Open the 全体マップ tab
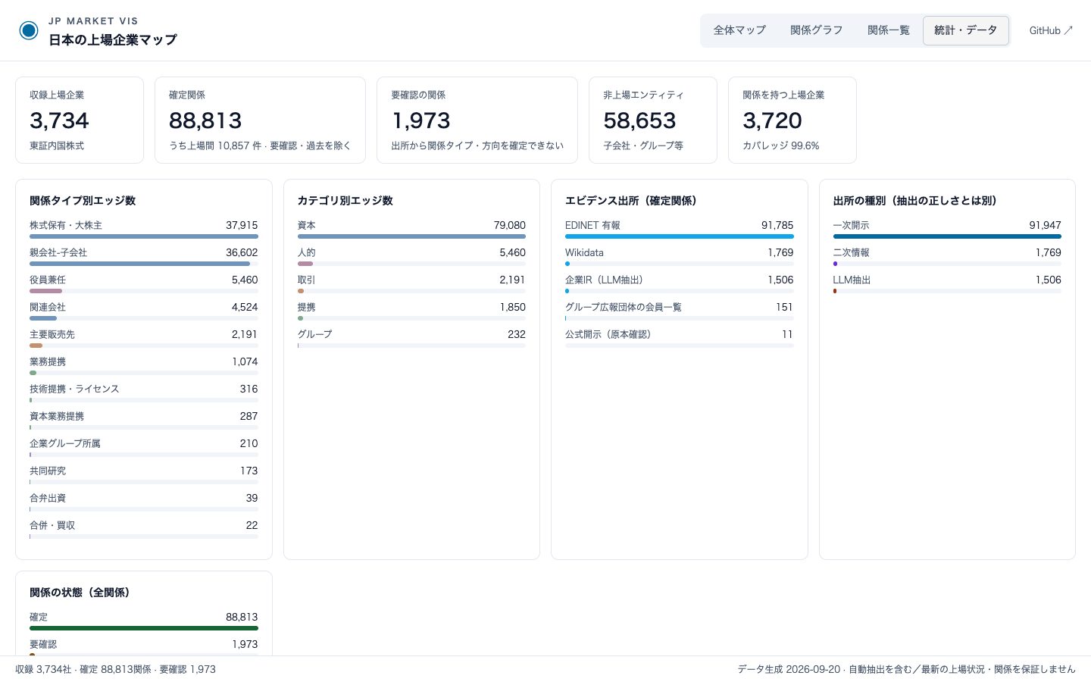Screen dimensions: 1091x682 [x=739, y=30]
